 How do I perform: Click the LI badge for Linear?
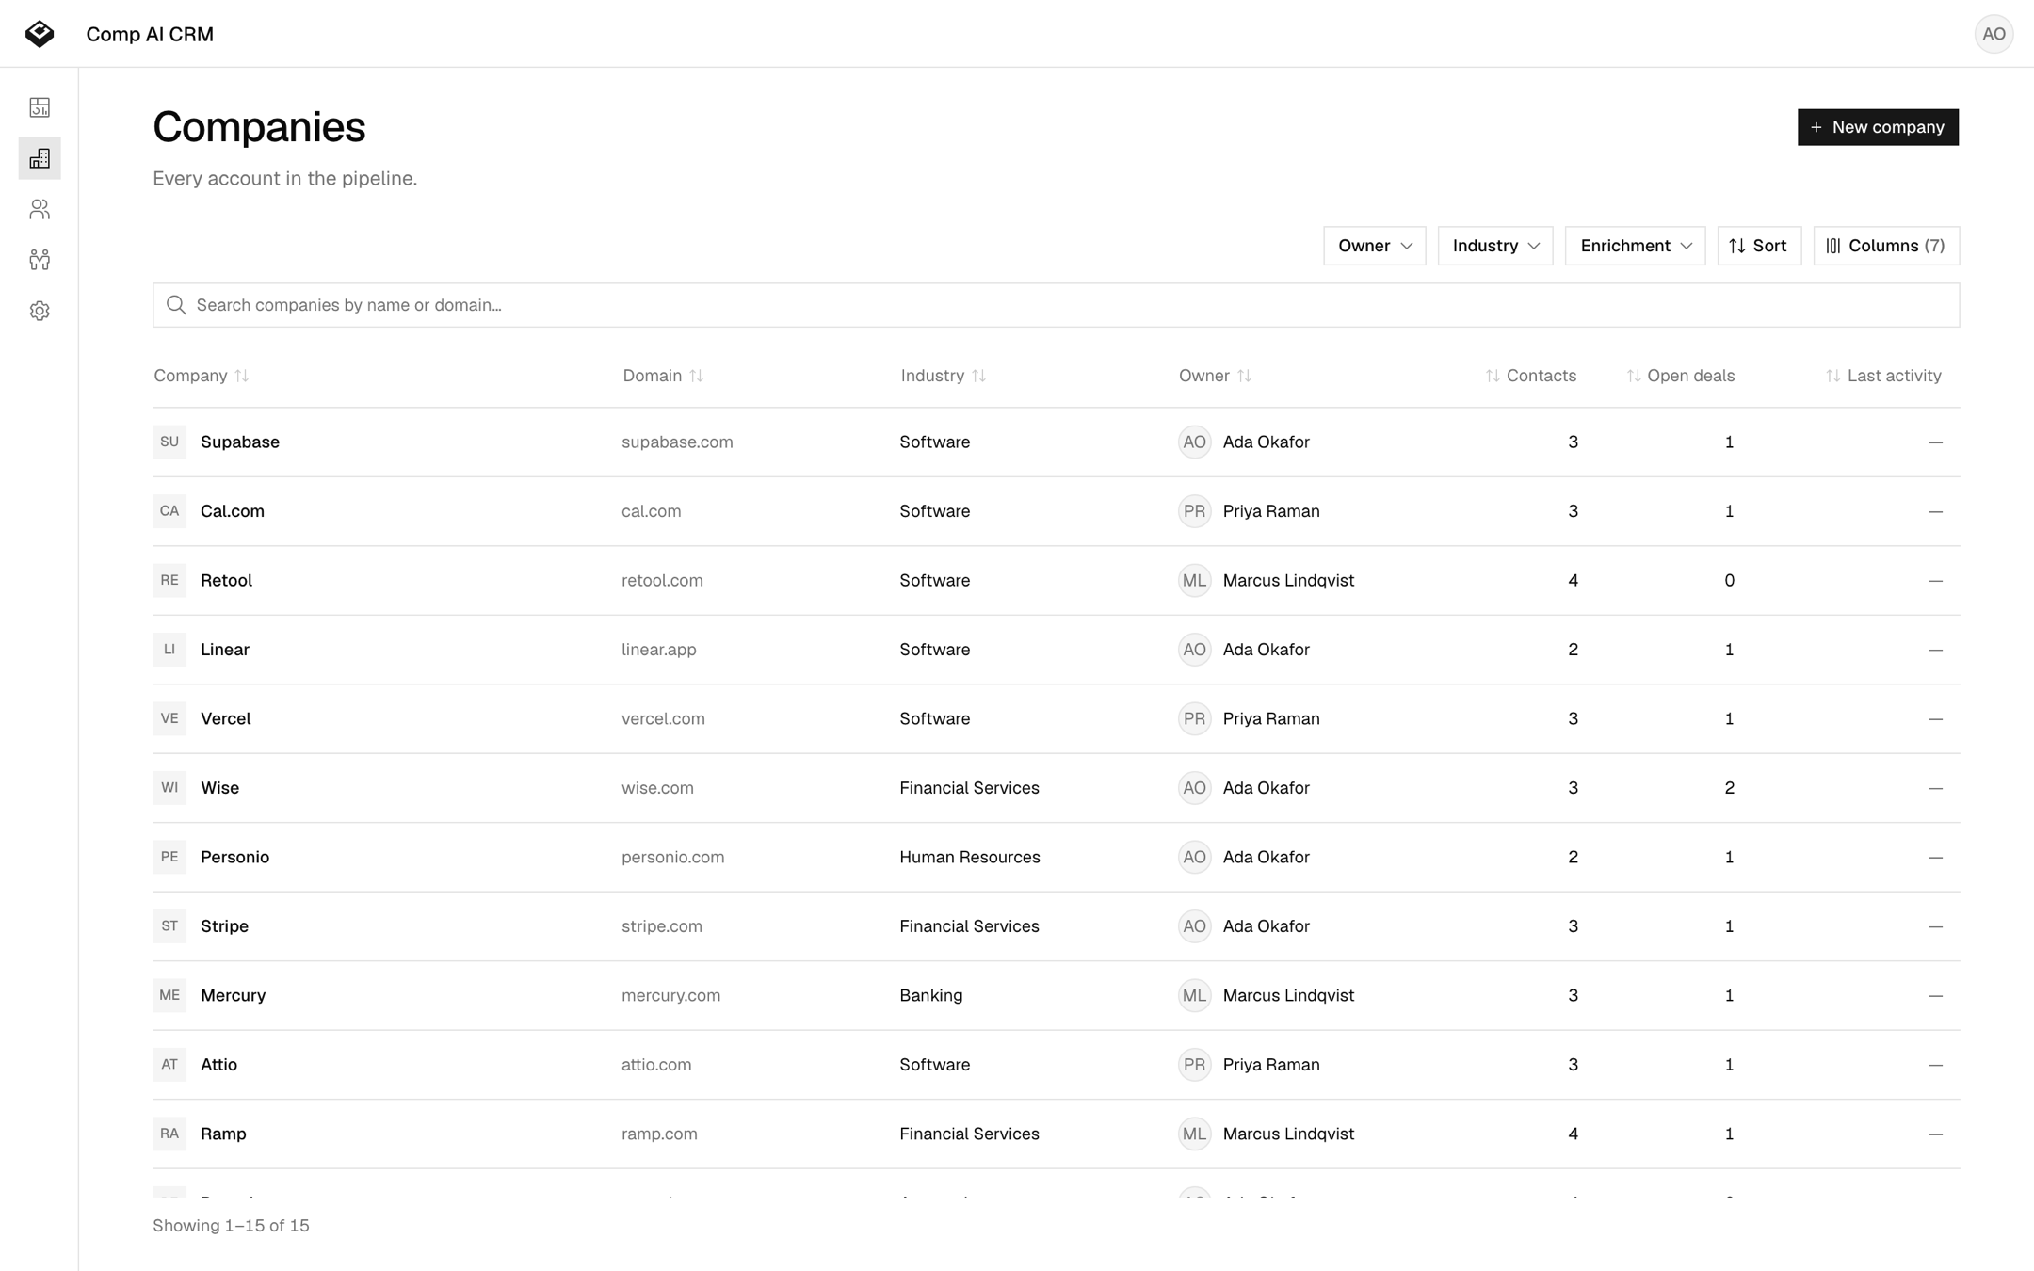tap(169, 650)
